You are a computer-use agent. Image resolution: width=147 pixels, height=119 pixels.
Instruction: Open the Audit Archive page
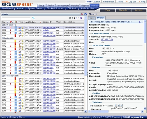coord(87,8)
